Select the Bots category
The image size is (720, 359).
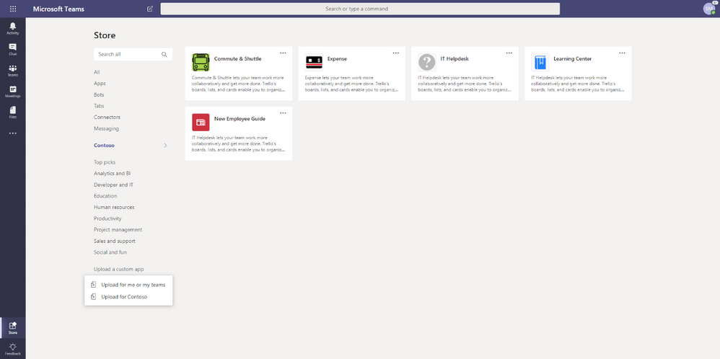pyautogui.click(x=99, y=94)
